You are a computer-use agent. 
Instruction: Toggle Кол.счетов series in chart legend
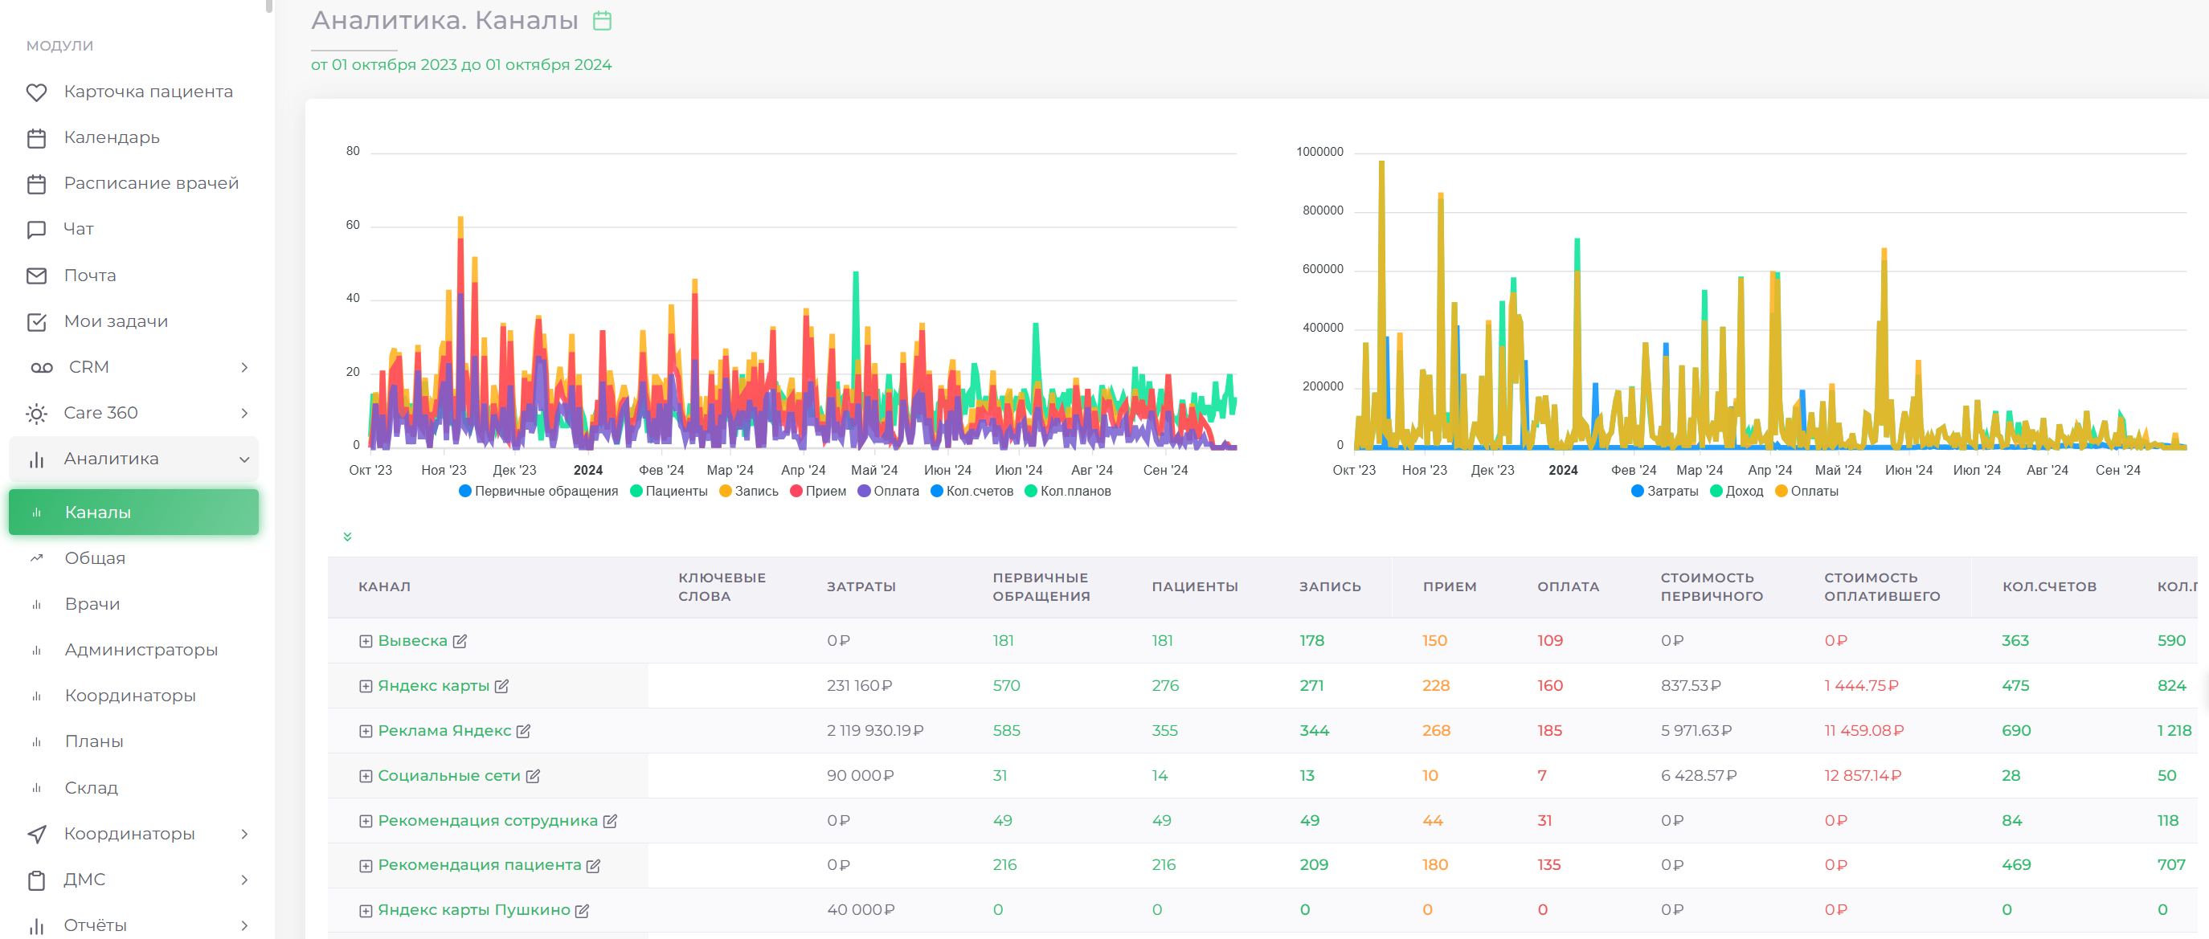click(x=972, y=492)
